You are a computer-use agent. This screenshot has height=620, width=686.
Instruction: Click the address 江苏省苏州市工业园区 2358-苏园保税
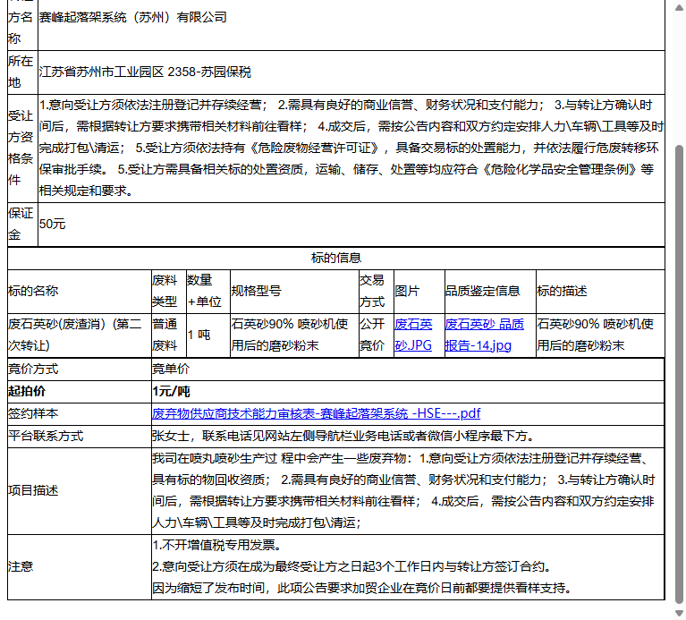[x=145, y=72]
